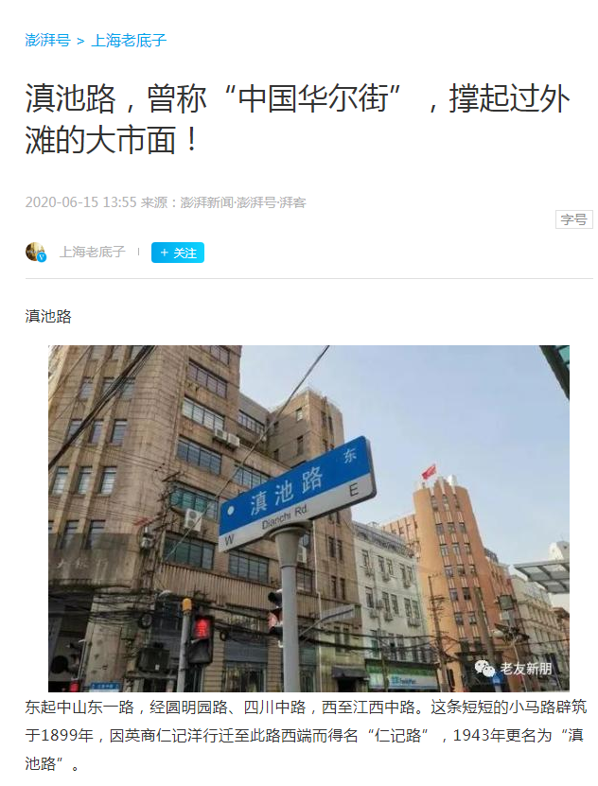Click the red traffic light in photo
This screenshot has width=598, height=786.
pyautogui.click(x=202, y=627)
